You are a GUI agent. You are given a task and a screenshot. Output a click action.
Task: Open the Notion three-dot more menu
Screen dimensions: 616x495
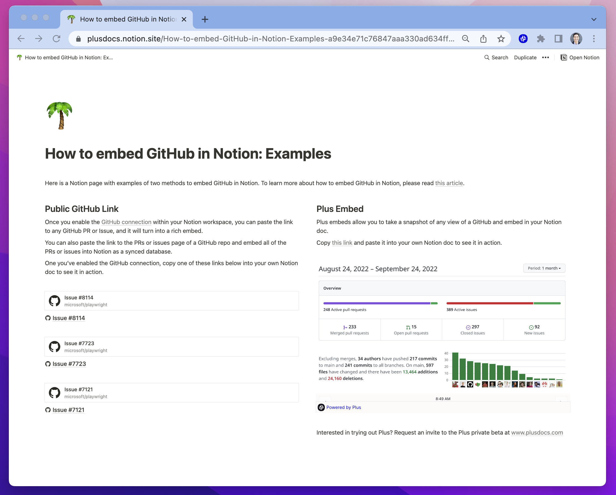[x=546, y=57]
